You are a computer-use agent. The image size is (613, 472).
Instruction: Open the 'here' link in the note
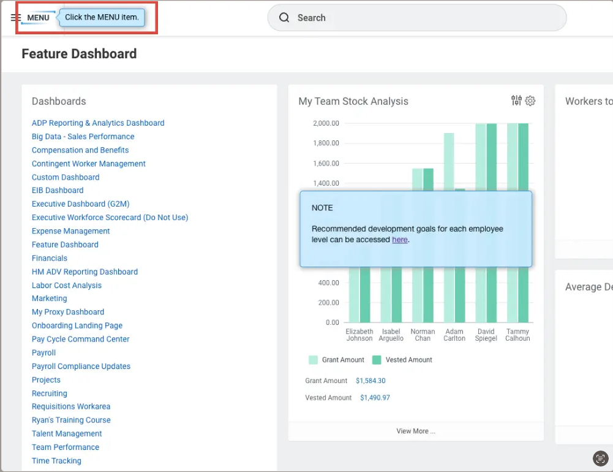coord(400,240)
